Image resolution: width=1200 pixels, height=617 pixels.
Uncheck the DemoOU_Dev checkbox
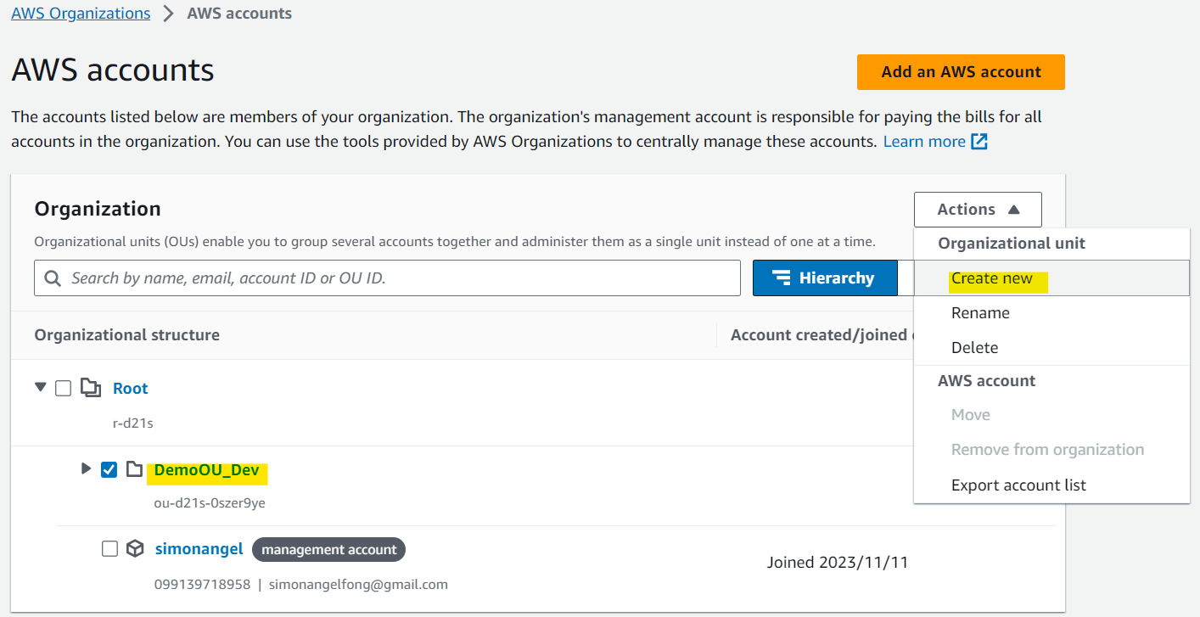109,469
